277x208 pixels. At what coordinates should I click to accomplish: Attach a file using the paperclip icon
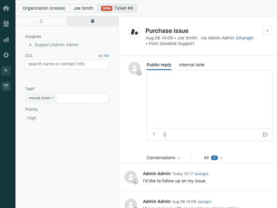[x=165, y=134]
